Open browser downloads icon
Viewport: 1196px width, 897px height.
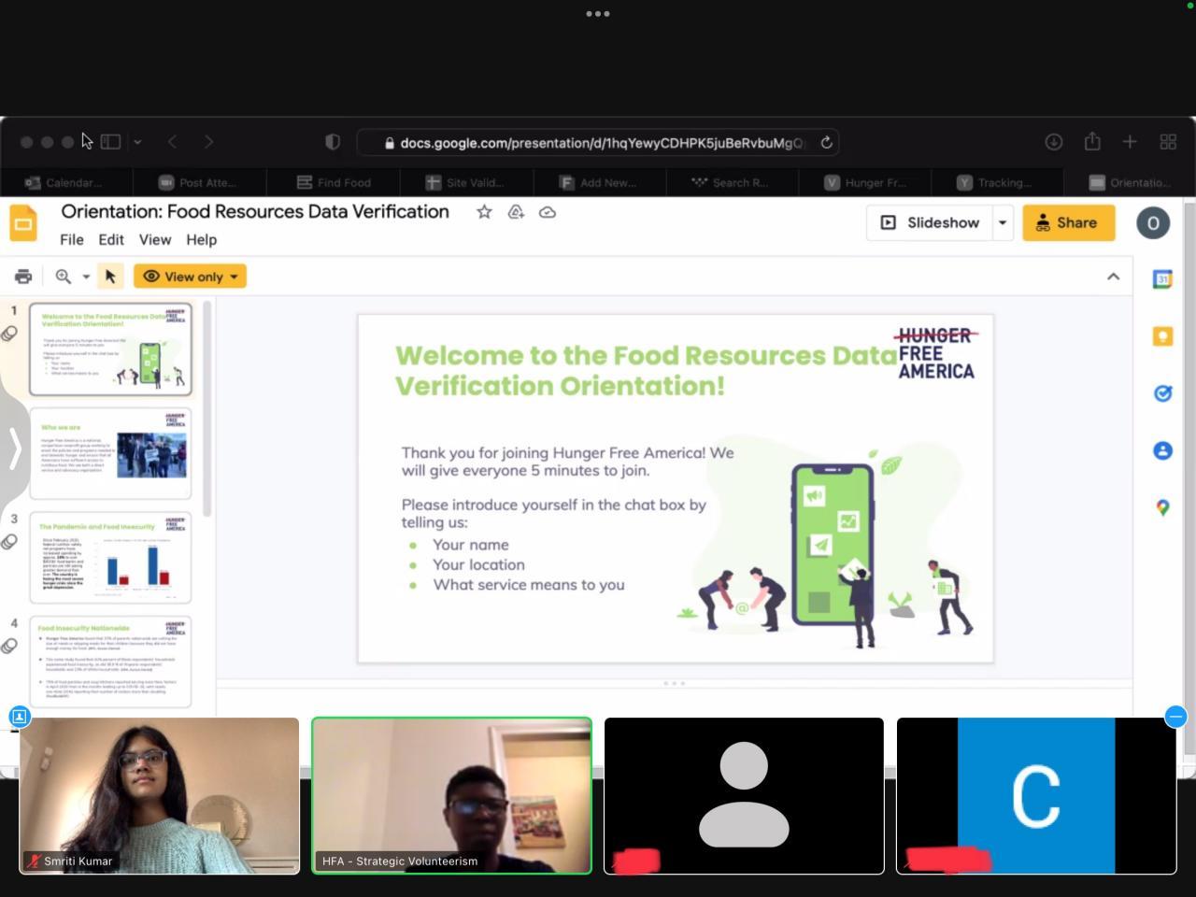pos(1054,142)
